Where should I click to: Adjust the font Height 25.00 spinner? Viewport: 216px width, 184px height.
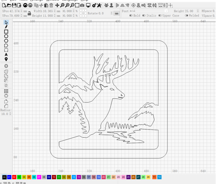point(198,11)
